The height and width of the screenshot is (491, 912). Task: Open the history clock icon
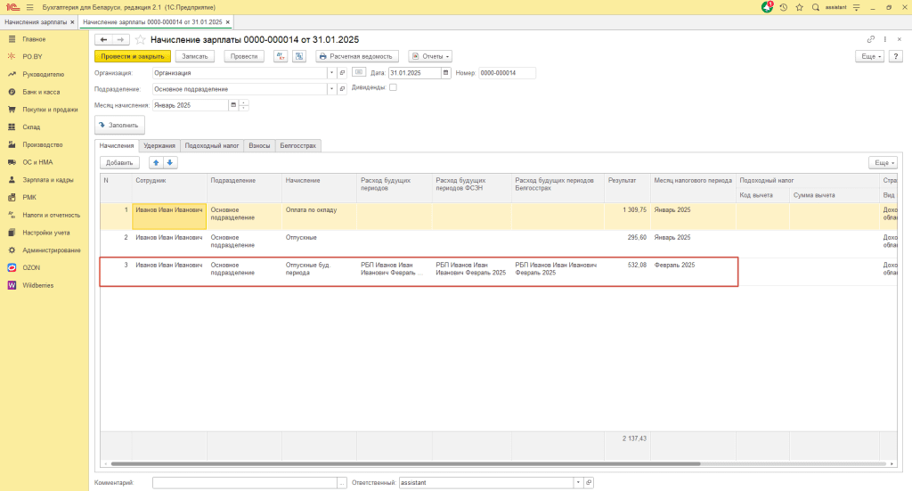coord(783,7)
